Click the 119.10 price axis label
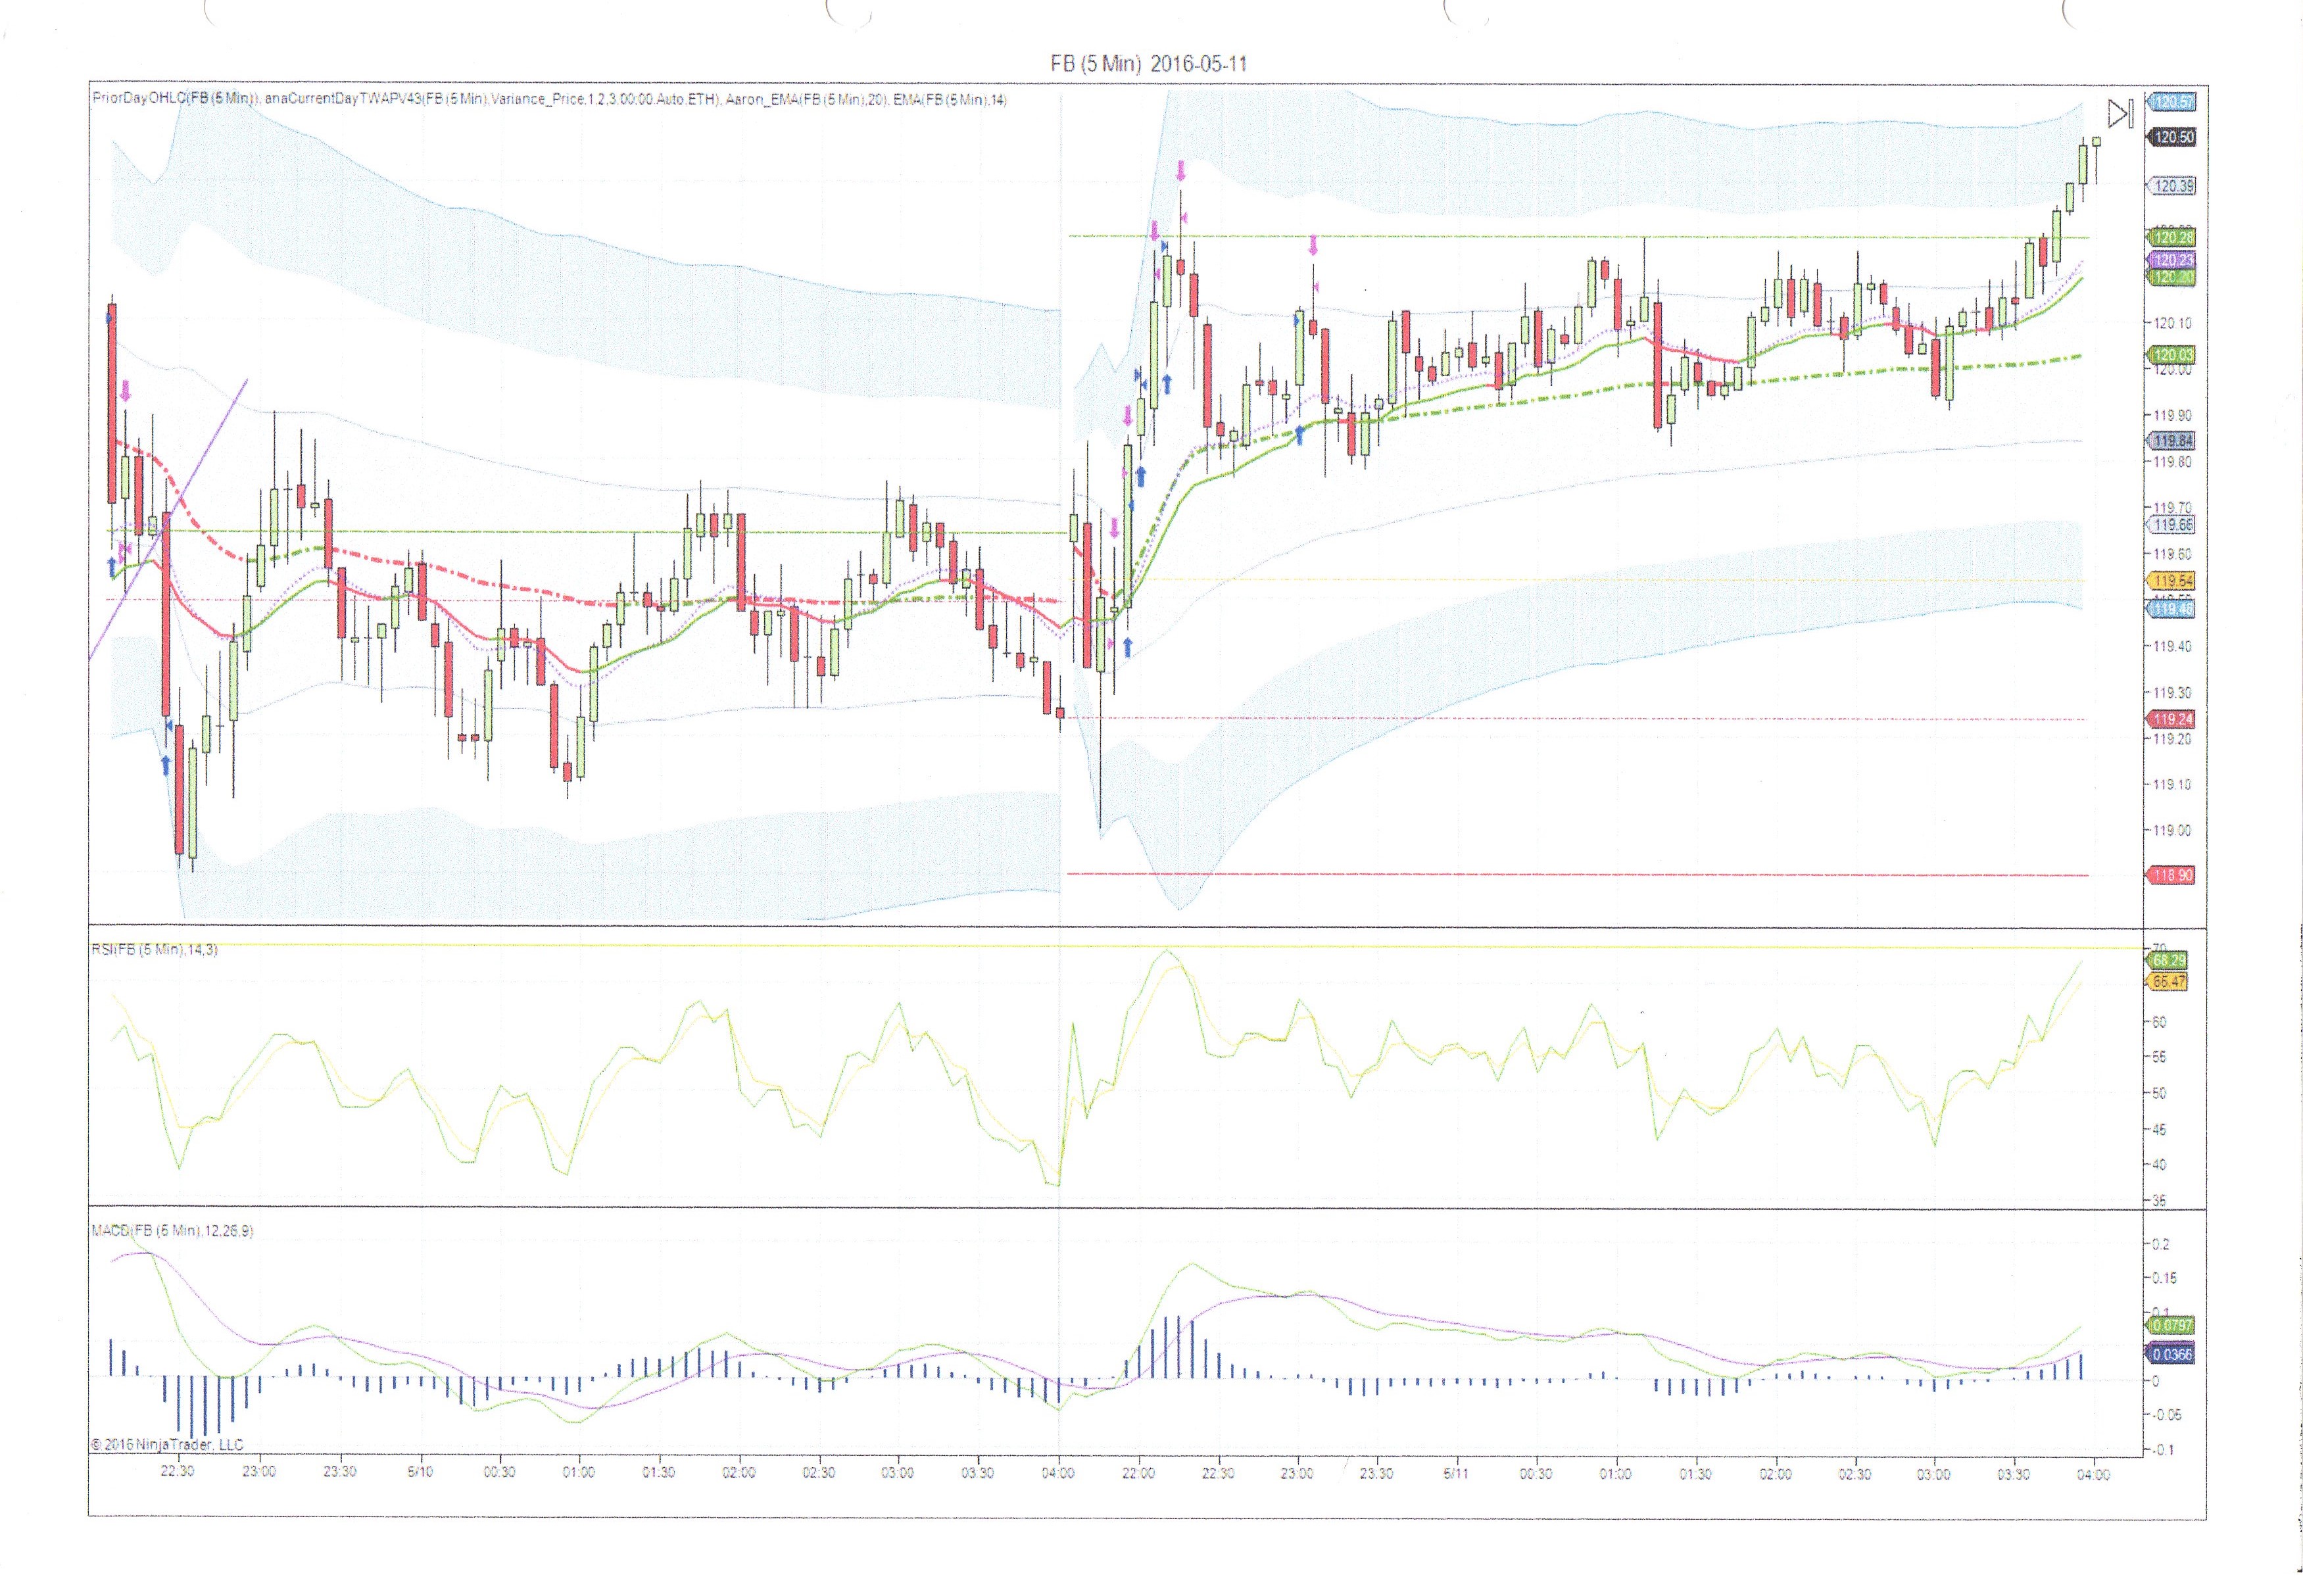Image resolution: width=2303 pixels, height=1596 pixels. tap(2173, 785)
